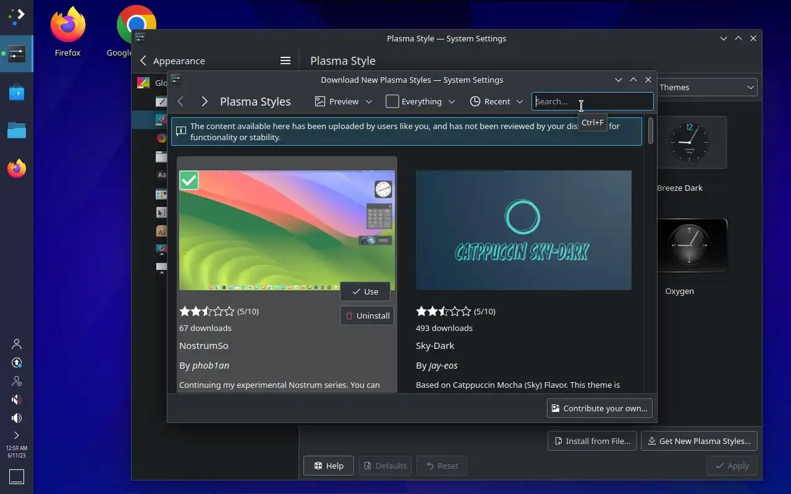Click the '493 downloads' text

pos(444,328)
